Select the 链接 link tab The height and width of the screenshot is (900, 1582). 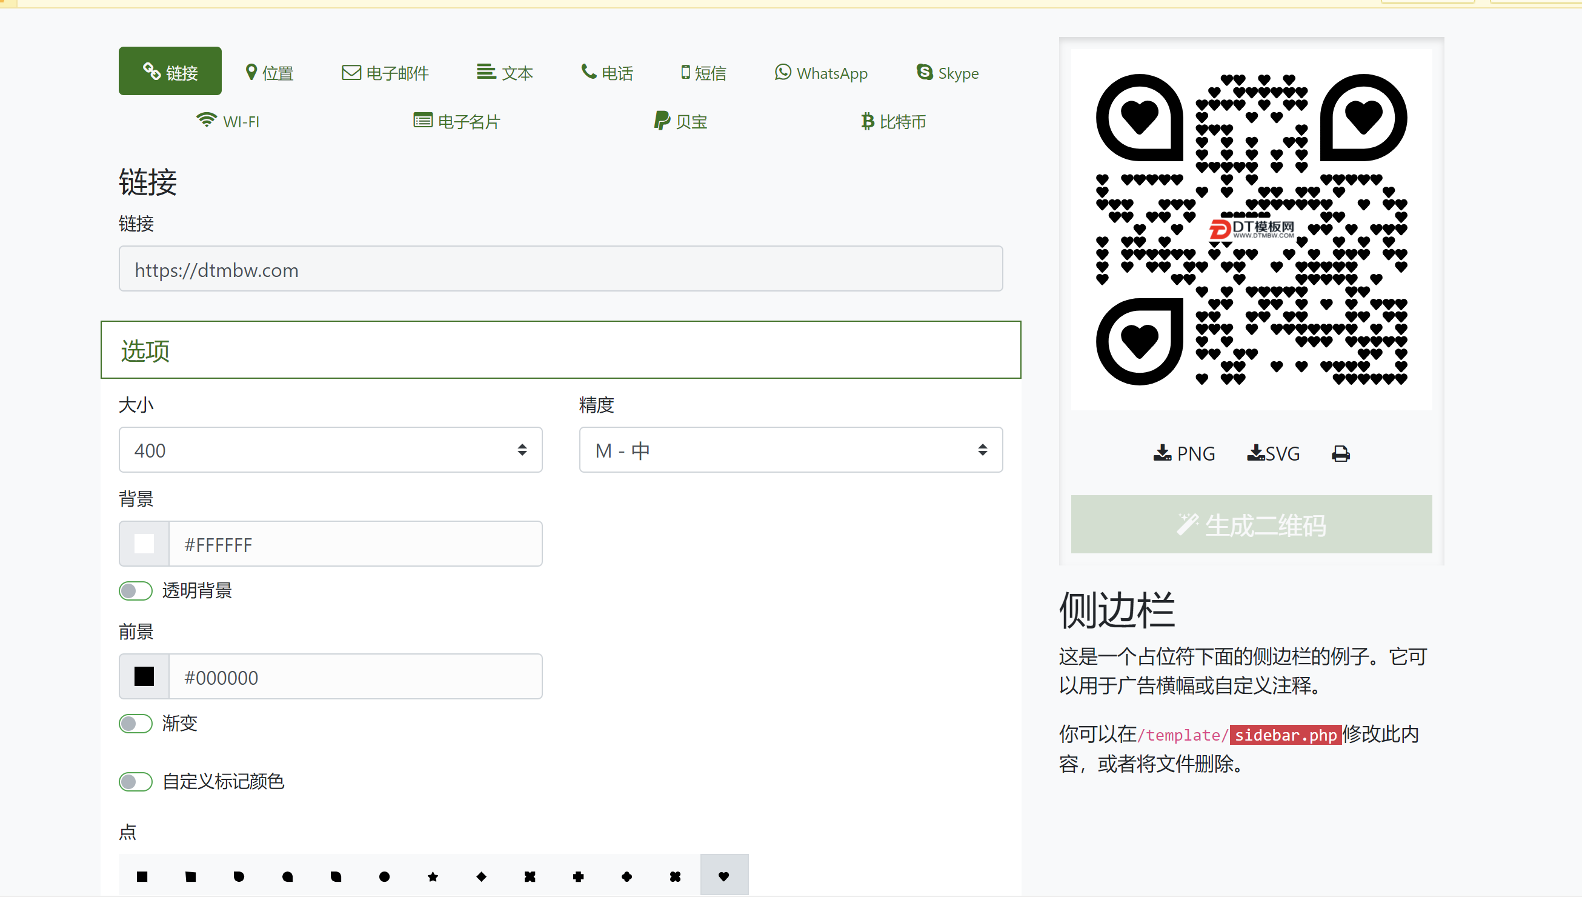(170, 71)
